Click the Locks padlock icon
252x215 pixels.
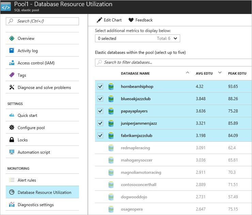(12, 140)
